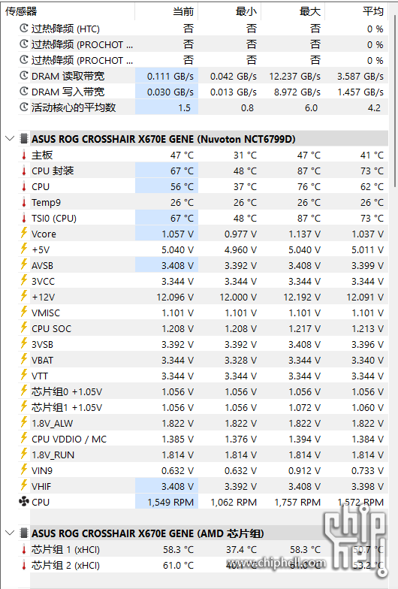398x589 pixels.
Task: Click lightning icon beside VBAT
Action: (x=24, y=359)
